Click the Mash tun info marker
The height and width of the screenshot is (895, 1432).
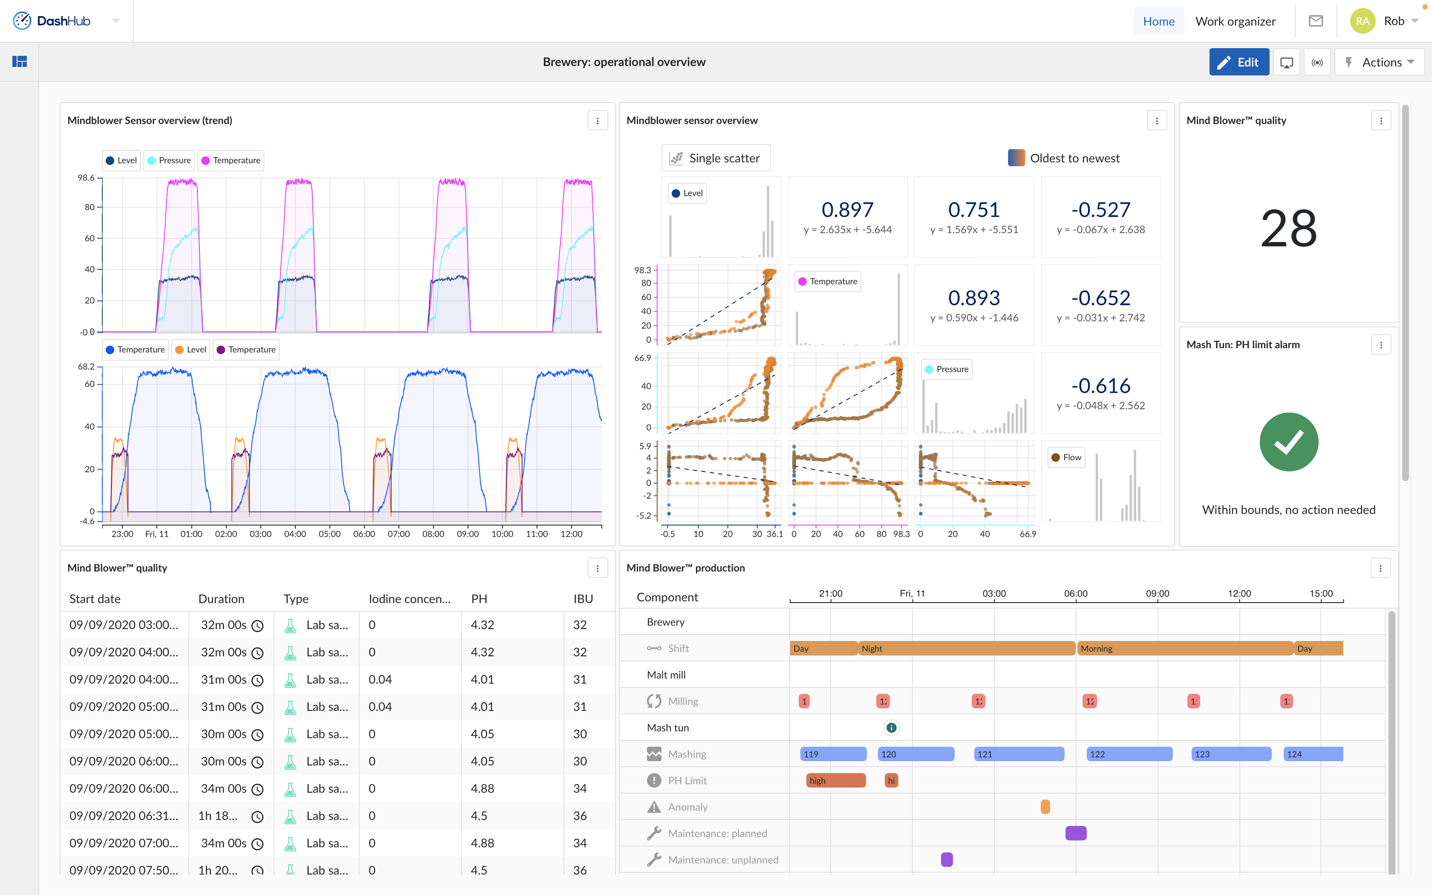(x=891, y=728)
